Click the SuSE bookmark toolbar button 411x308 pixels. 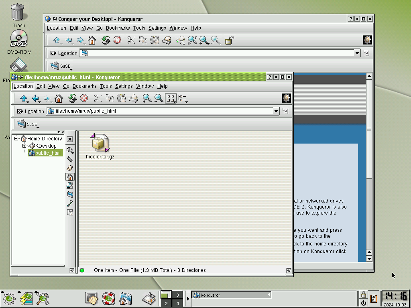(28, 124)
